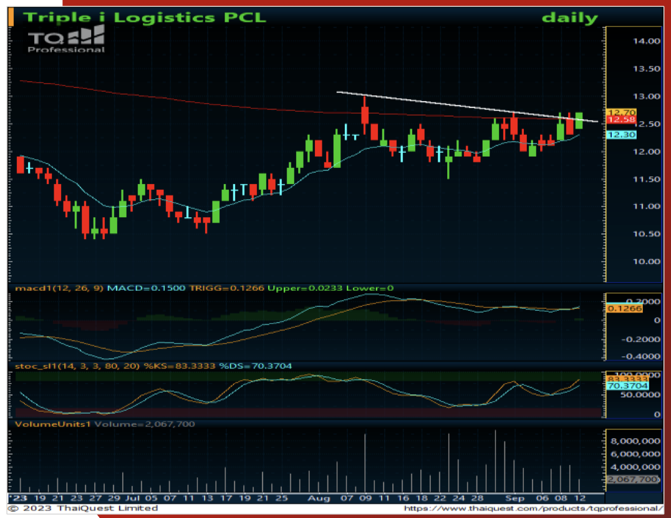671x518 pixels.
Task: Click the "12" date label on time axis
Action: [580, 498]
